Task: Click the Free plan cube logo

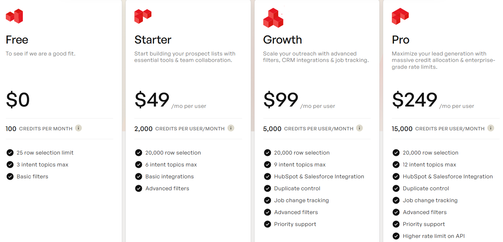Action: [x=14, y=16]
